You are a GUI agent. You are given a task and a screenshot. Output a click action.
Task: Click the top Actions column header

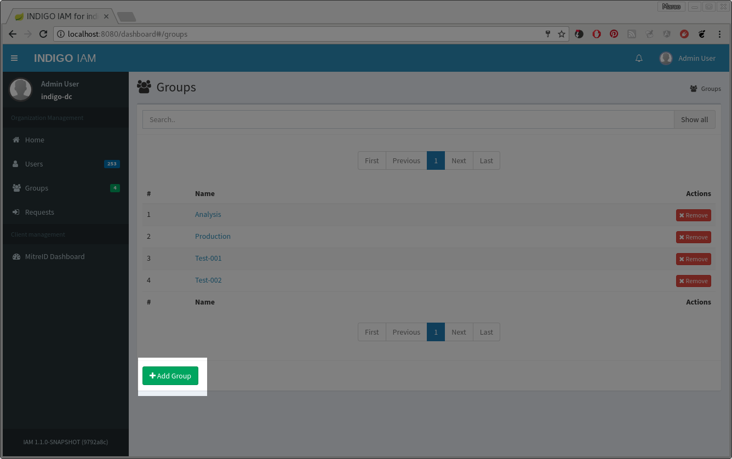tap(699, 193)
